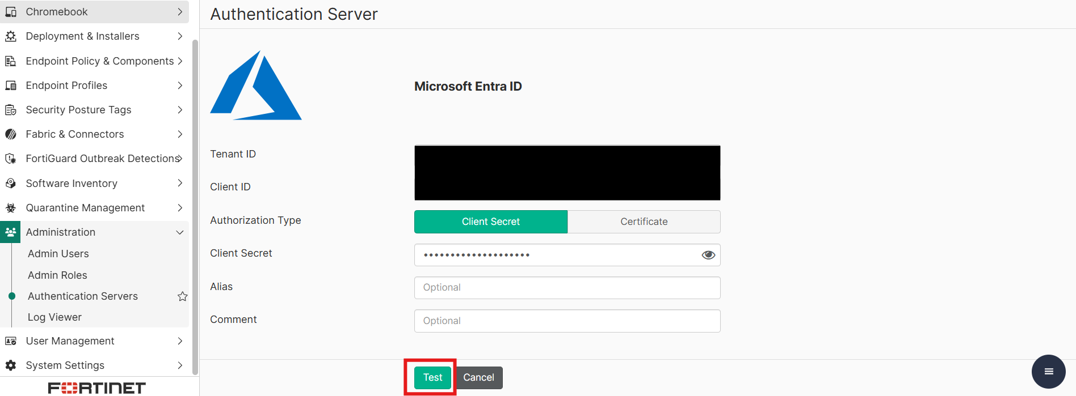The image size is (1076, 396).
Task: Expand the User Management chevron
Action: (x=180, y=341)
